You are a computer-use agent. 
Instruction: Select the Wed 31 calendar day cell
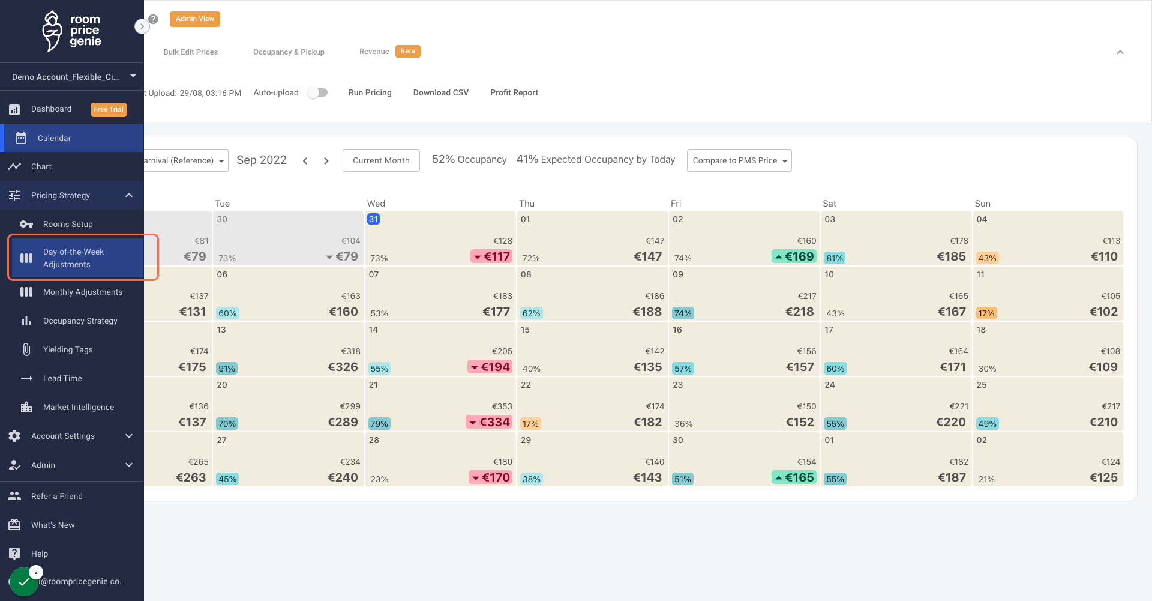(x=440, y=238)
